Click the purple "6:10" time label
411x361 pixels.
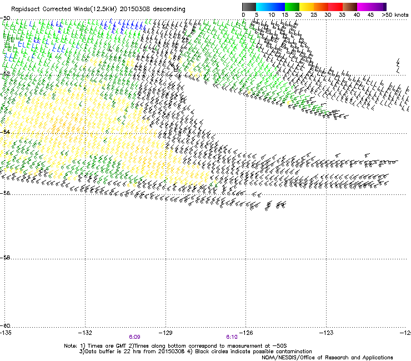pyautogui.click(x=232, y=337)
